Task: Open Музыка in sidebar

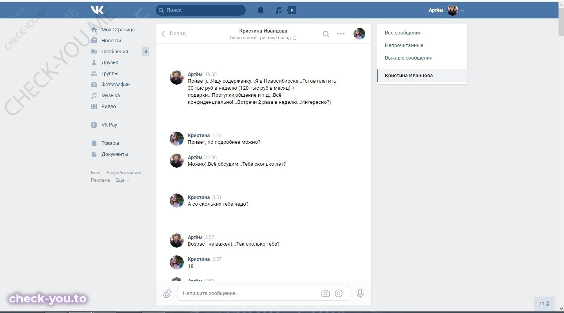Action: (111, 96)
